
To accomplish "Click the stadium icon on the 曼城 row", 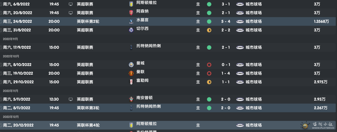I will (240, 65).
